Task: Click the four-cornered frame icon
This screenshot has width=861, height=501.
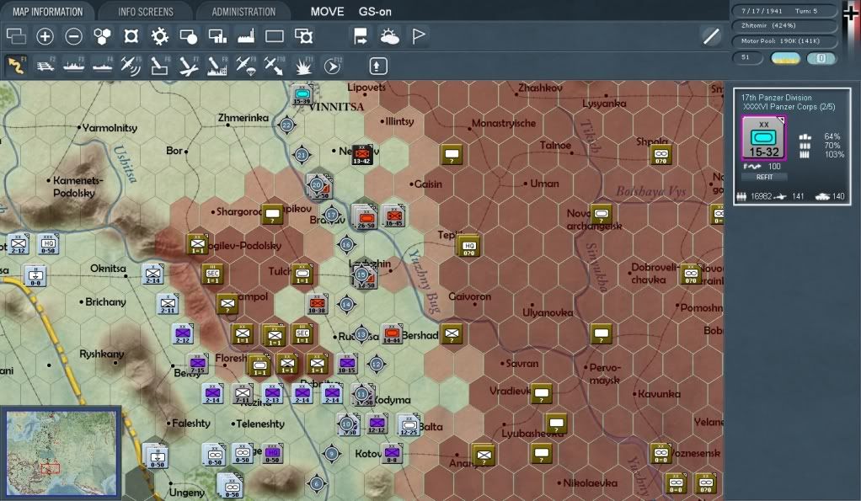Action: tap(131, 36)
